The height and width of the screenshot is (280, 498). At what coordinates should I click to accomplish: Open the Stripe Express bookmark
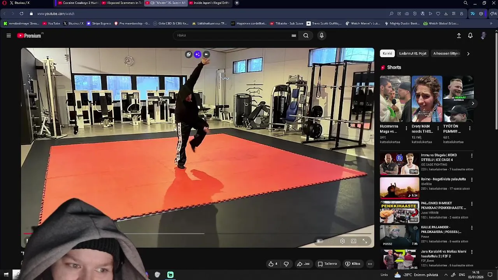tap(99, 23)
